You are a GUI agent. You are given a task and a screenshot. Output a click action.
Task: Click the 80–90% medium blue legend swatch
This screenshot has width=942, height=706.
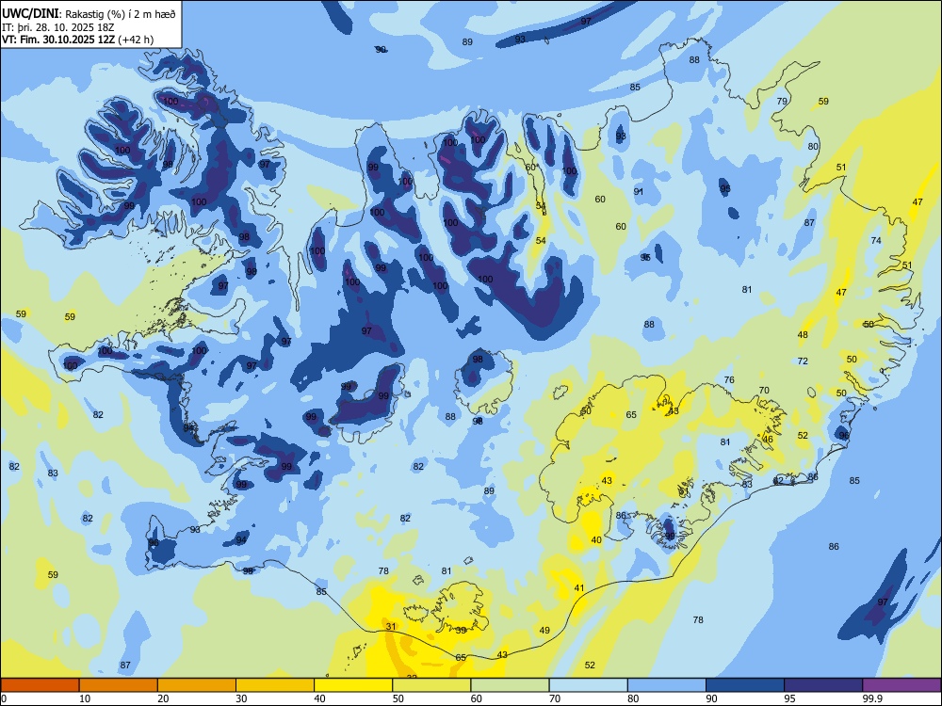click(666, 685)
